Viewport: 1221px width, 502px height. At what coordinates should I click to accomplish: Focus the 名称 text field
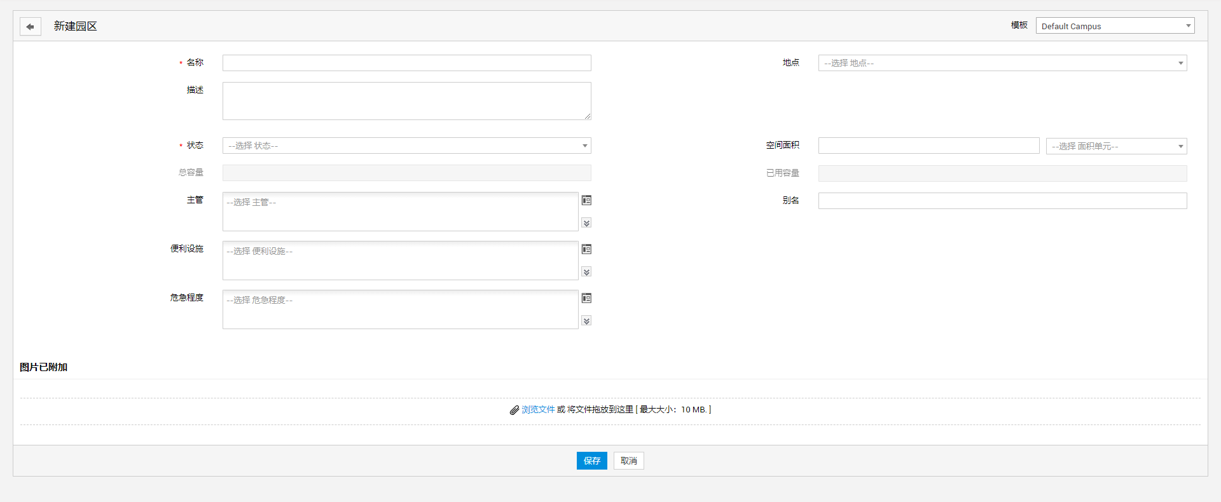(406, 63)
